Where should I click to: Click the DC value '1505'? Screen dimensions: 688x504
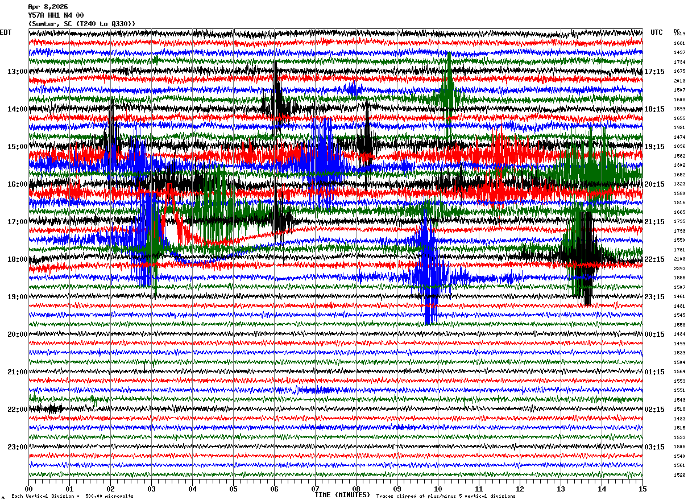(x=679, y=447)
